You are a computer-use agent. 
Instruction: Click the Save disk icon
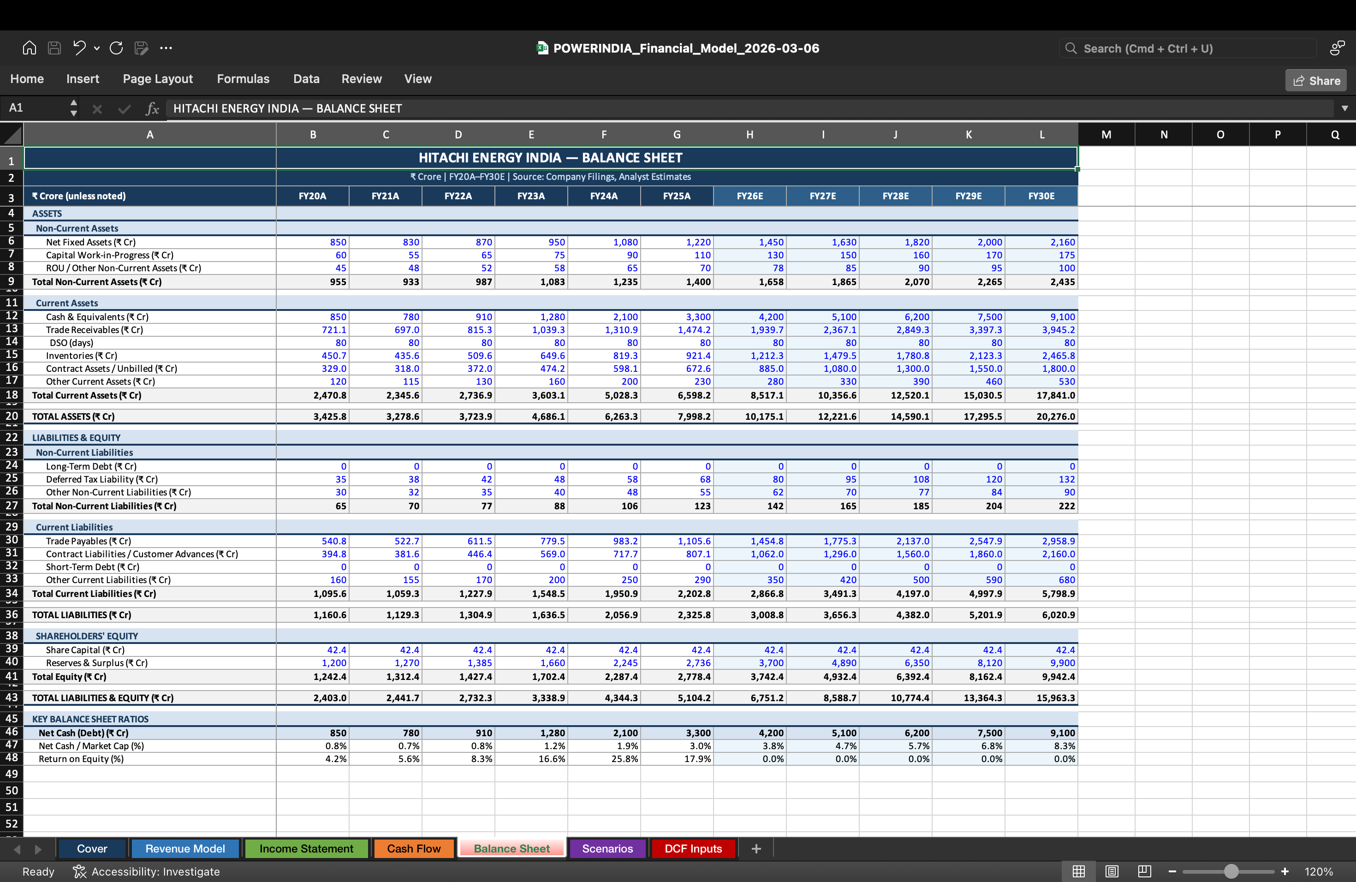coord(54,48)
